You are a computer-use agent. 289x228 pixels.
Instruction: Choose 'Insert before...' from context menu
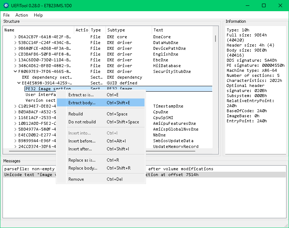tap(101, 141)
